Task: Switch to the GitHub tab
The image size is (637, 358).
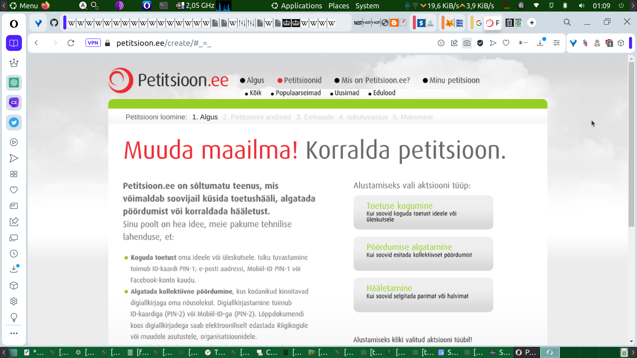Action: point(54,23)
